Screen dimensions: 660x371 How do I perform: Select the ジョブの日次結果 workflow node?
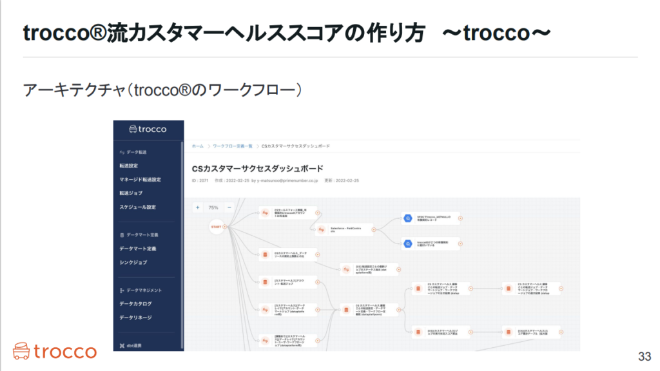pyautogui.click(x=442, y=289)
